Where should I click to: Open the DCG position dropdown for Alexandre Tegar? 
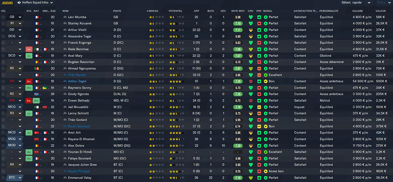tap(15, 36)
